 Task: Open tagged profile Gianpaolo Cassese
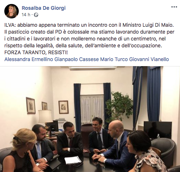point(76,59)
